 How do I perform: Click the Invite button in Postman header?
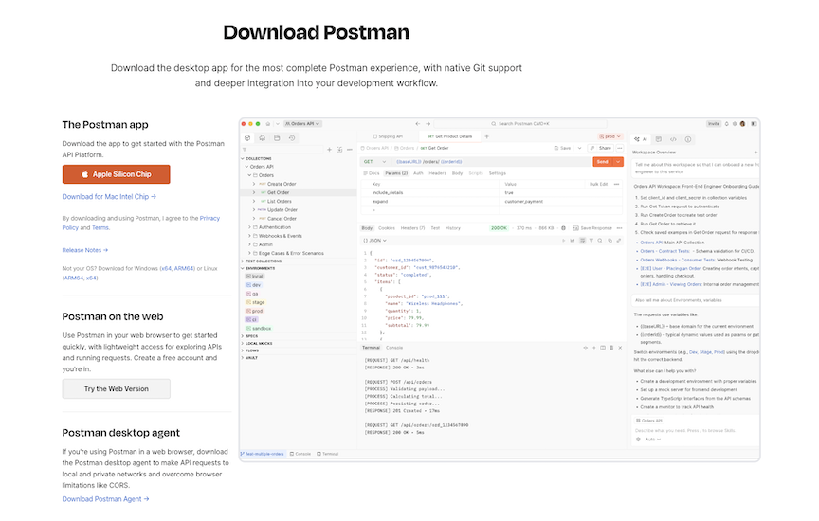click(x=714, y=124)
